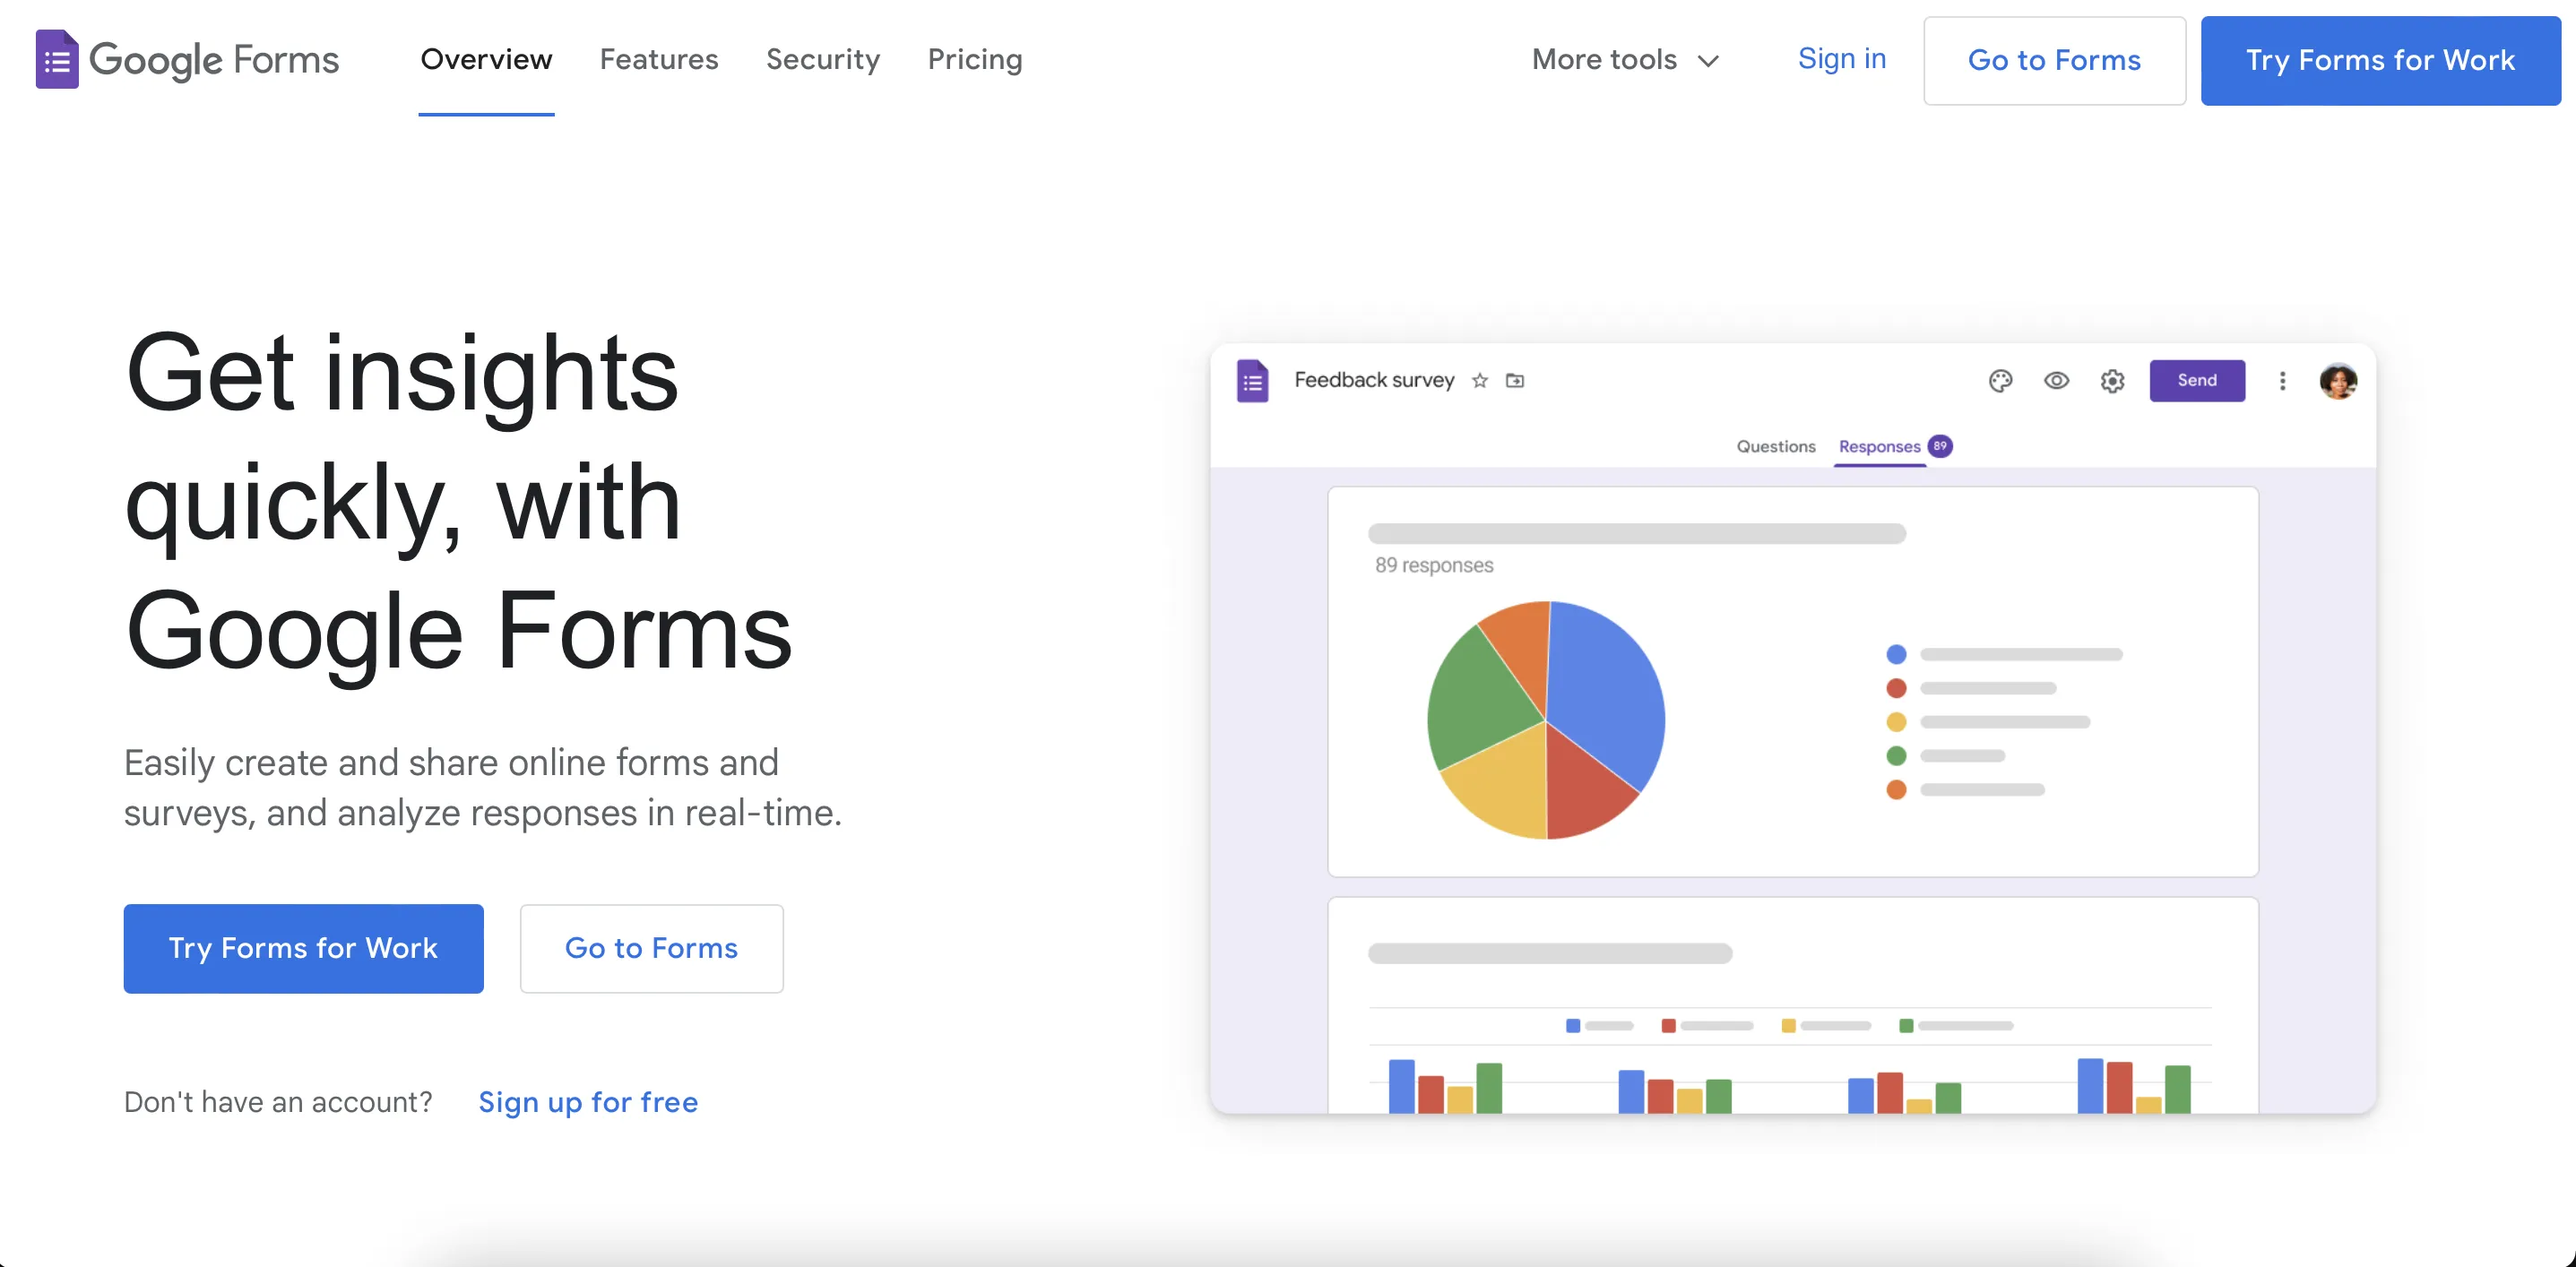Screen dimensions: 2576x1267
Task: Open the Features tab
Action: click(x=659, y=60)
